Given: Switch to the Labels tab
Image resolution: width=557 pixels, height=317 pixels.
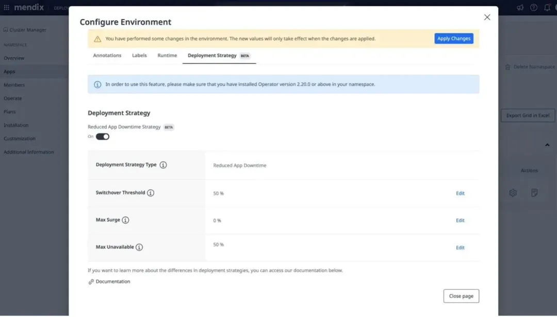Looking at the screenshot, I should 139,56.
